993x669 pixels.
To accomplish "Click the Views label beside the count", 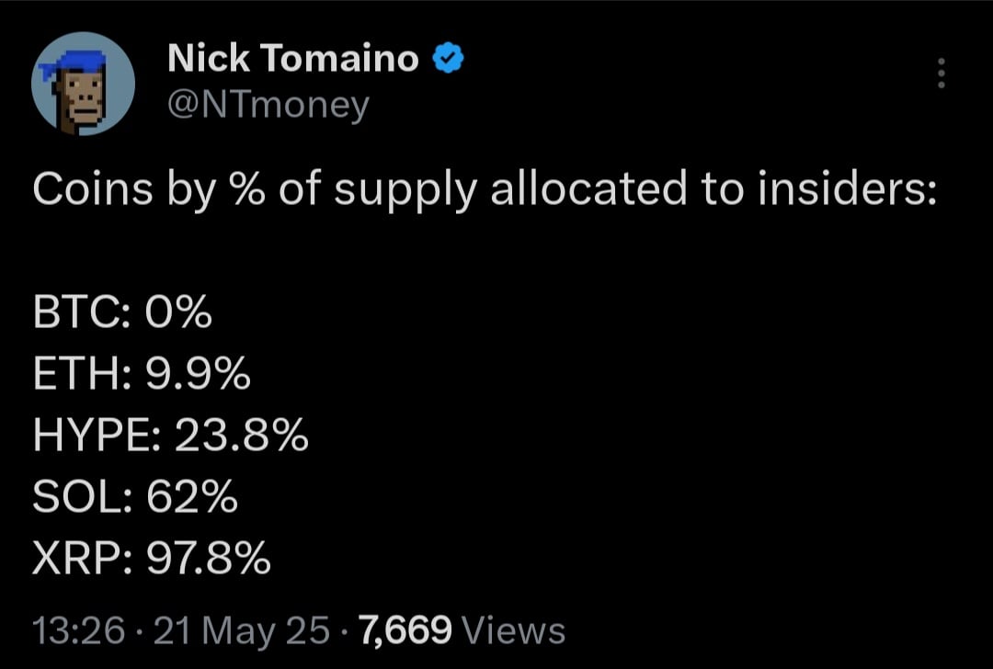I will (x=514, y=631).
